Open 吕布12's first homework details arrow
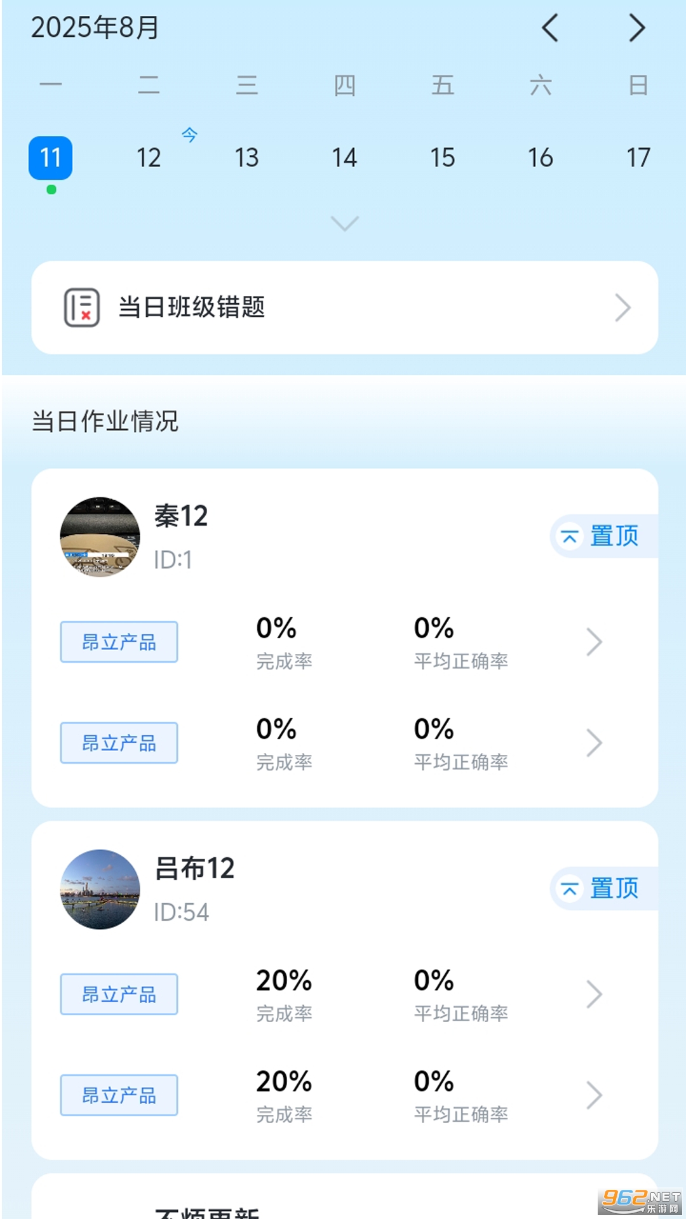The width and height of the screenshot is (686, 1219). click(x=594, y=994)
